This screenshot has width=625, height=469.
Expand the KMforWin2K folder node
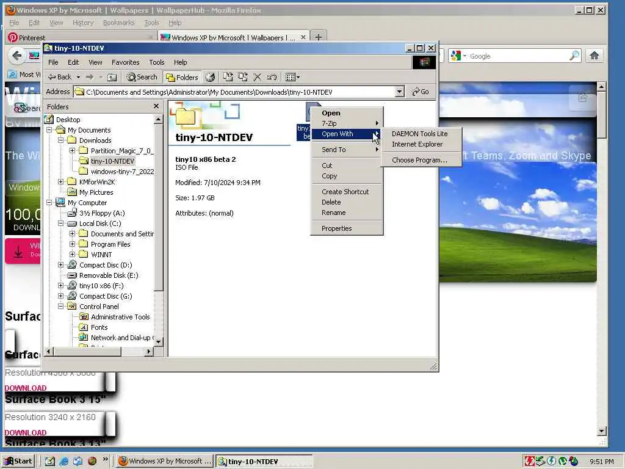[60, 181]
